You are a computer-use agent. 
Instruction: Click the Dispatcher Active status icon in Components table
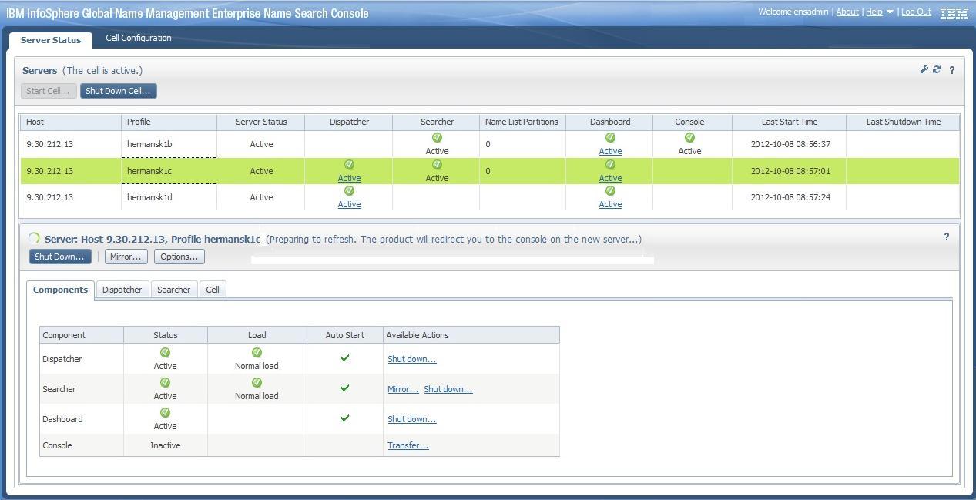164,352
